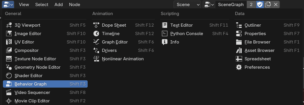Screen dimensions: 304x105
Task: Click the Outliner tree icon
Action: tap(239, 25)
